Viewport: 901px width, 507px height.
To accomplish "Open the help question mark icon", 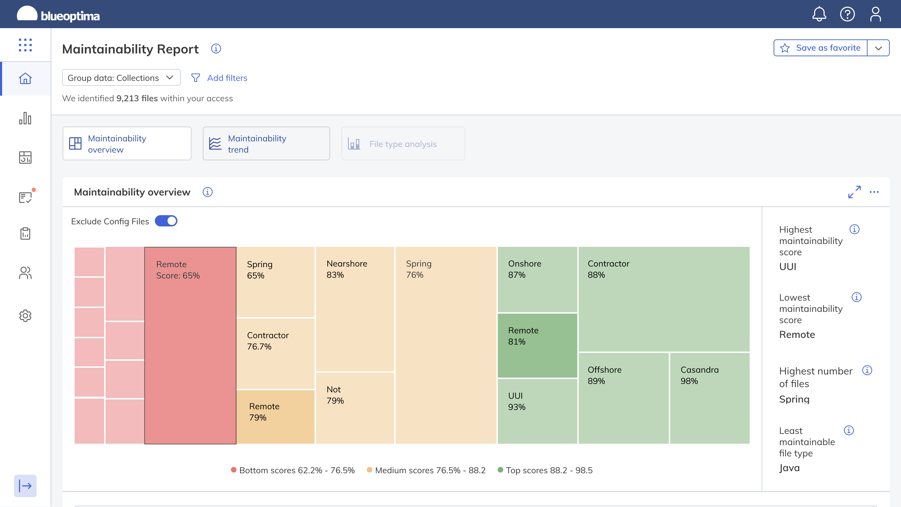I will (x=847, y=14).
